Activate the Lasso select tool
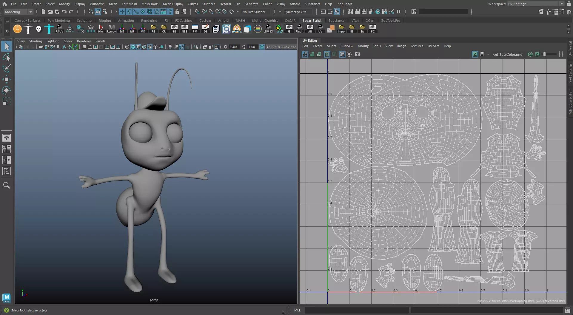The height and width of the screenshot is (315, 573). (x=7, y=58)
